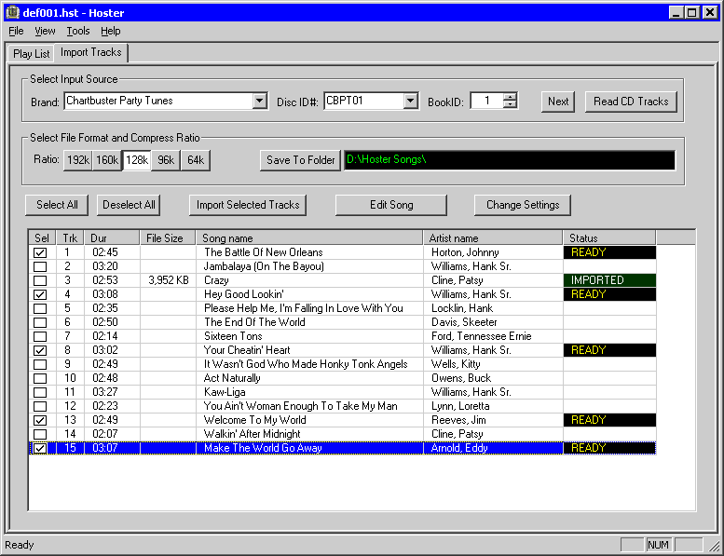
Task: Uncheck Welcome To My World checkbox
Action: coord(40,420)
